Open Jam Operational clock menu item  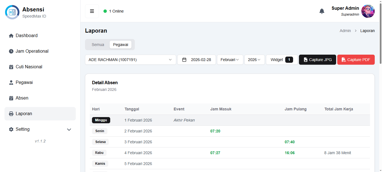pyautogui.click(x=11, y=51)
